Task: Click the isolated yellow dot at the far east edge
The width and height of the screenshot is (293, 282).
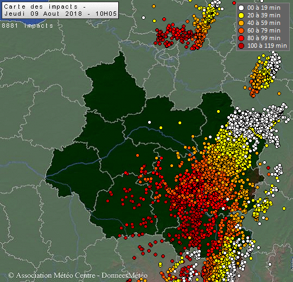Action: [x=284, y=208]
